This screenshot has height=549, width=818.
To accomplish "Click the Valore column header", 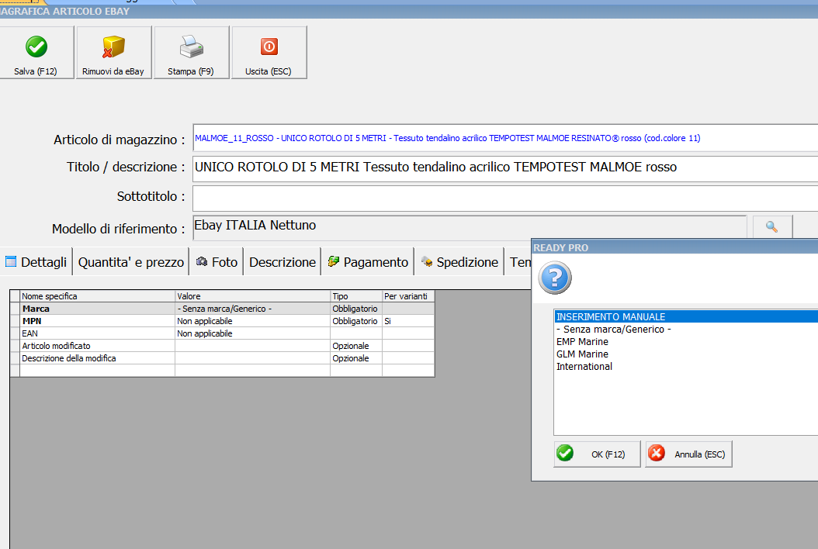I will (x=252, y=296).
